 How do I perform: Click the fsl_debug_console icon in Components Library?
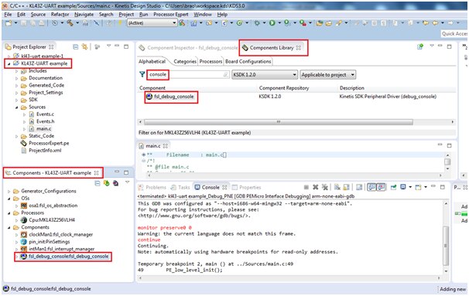pyautogui.click(x=149, y=97)
